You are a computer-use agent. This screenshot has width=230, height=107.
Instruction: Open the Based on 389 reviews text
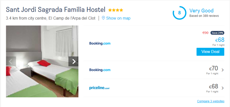pyautogui.click(x=204, y=16)
